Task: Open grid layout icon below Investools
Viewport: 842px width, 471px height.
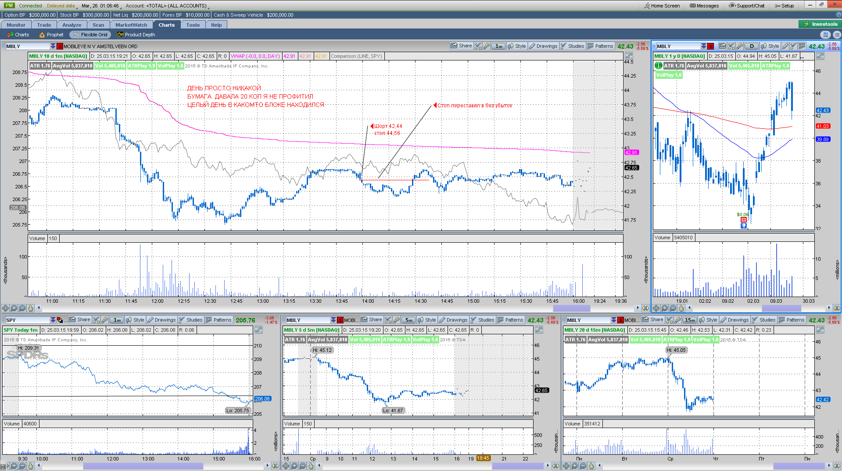Action: click(825, 35)
